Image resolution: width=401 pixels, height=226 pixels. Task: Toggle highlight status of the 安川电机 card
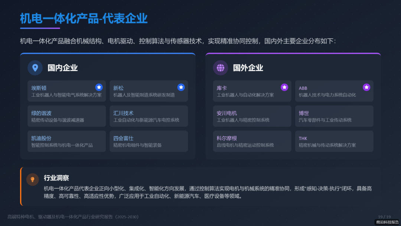[252, 116]
